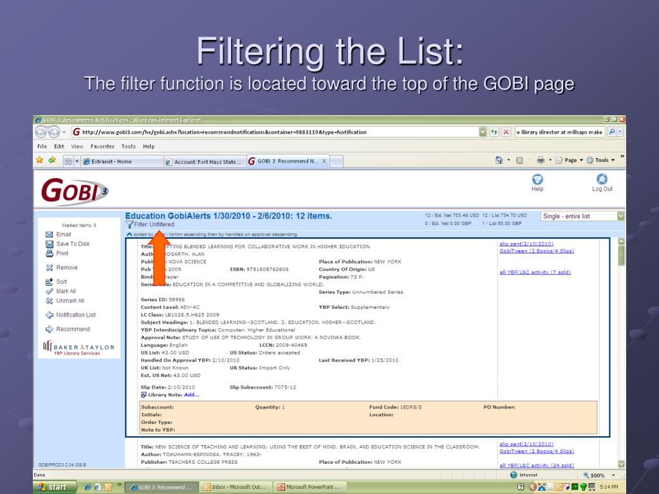Open all YBP/L&C activity (7 sold) link
The height and width of the screenshot is (494, 659).
coord(535,272)
